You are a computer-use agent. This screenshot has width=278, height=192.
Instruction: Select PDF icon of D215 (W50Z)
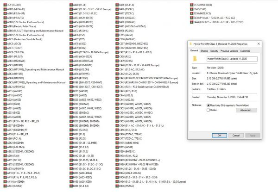117,147
